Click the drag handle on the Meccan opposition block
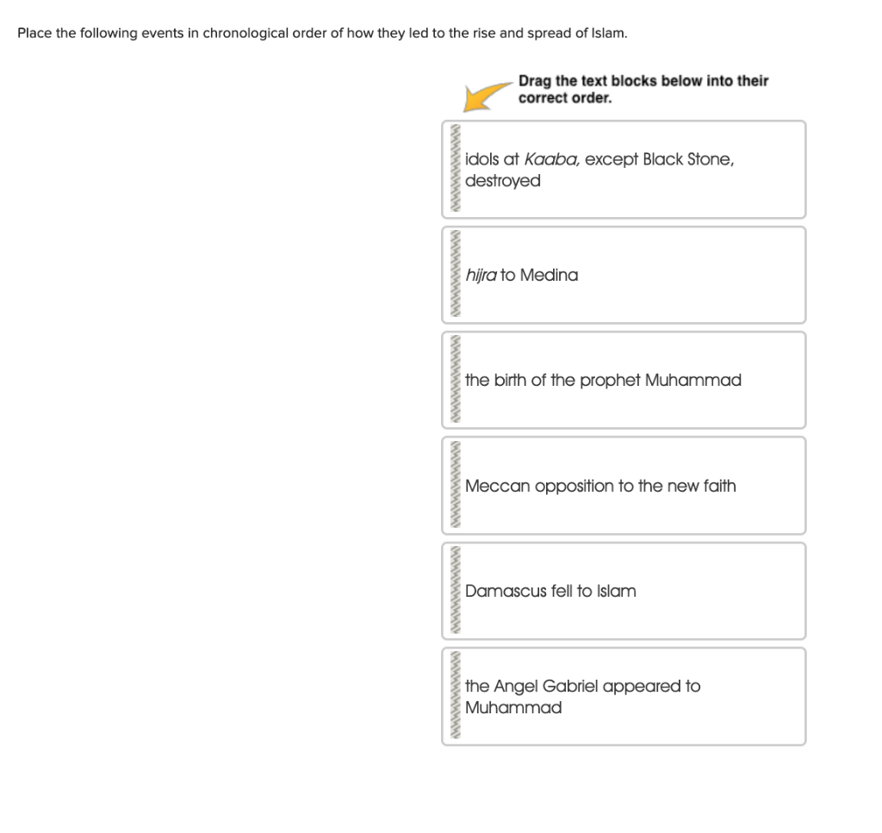The image size is (882, 833). pos(454,485)
